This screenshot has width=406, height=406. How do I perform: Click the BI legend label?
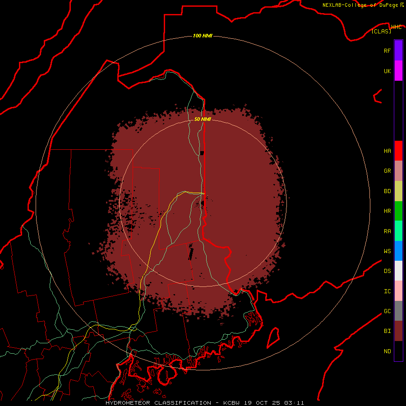click(387, 331)
